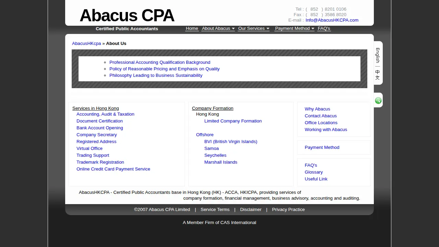Switch language to 中文 on side tab
The image size is (439, 247).
(378, 75)
